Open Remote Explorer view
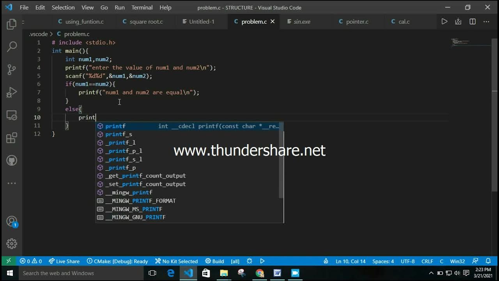This screenshot has height=281, width=499. coord(12,115)
